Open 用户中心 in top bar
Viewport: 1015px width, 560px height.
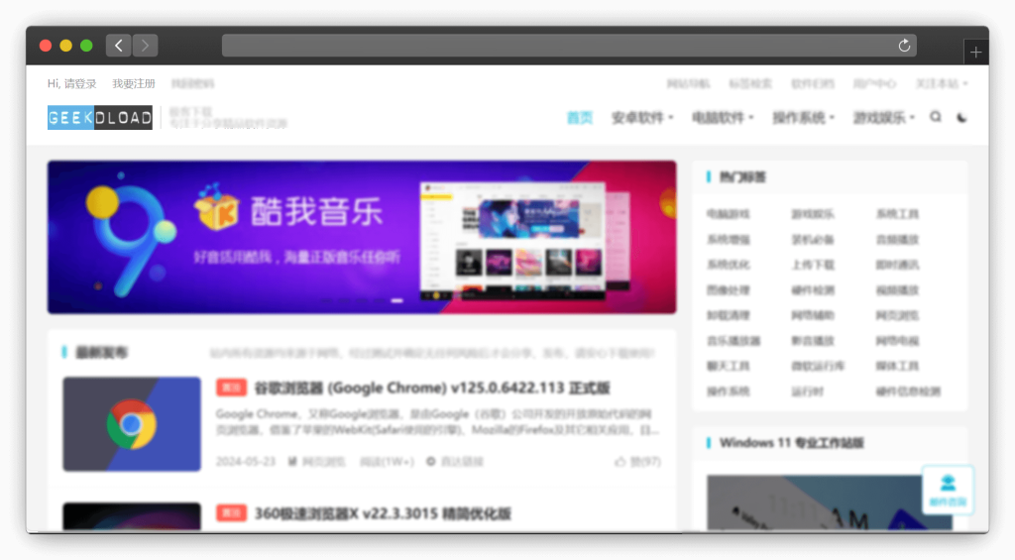coord(874,83)
